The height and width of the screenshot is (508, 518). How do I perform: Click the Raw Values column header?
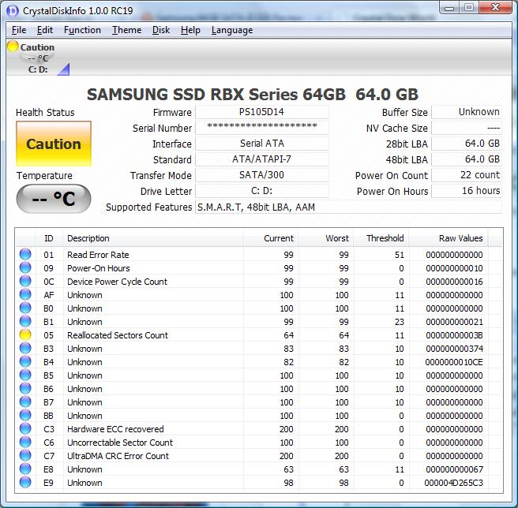(449, 238)
